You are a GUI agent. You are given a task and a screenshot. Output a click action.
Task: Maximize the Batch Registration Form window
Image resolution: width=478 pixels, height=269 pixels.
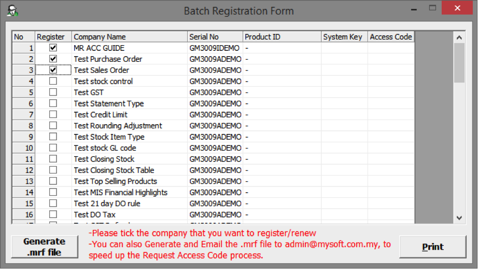432,8
